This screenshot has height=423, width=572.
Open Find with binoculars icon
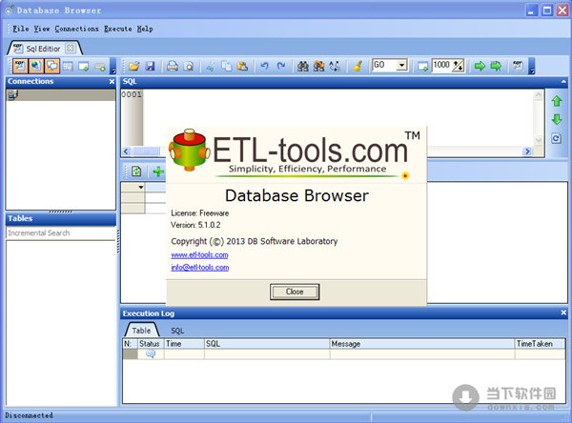coord(303,66)
